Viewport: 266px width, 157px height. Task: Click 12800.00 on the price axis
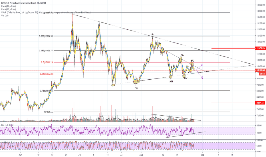pos(260,29)
